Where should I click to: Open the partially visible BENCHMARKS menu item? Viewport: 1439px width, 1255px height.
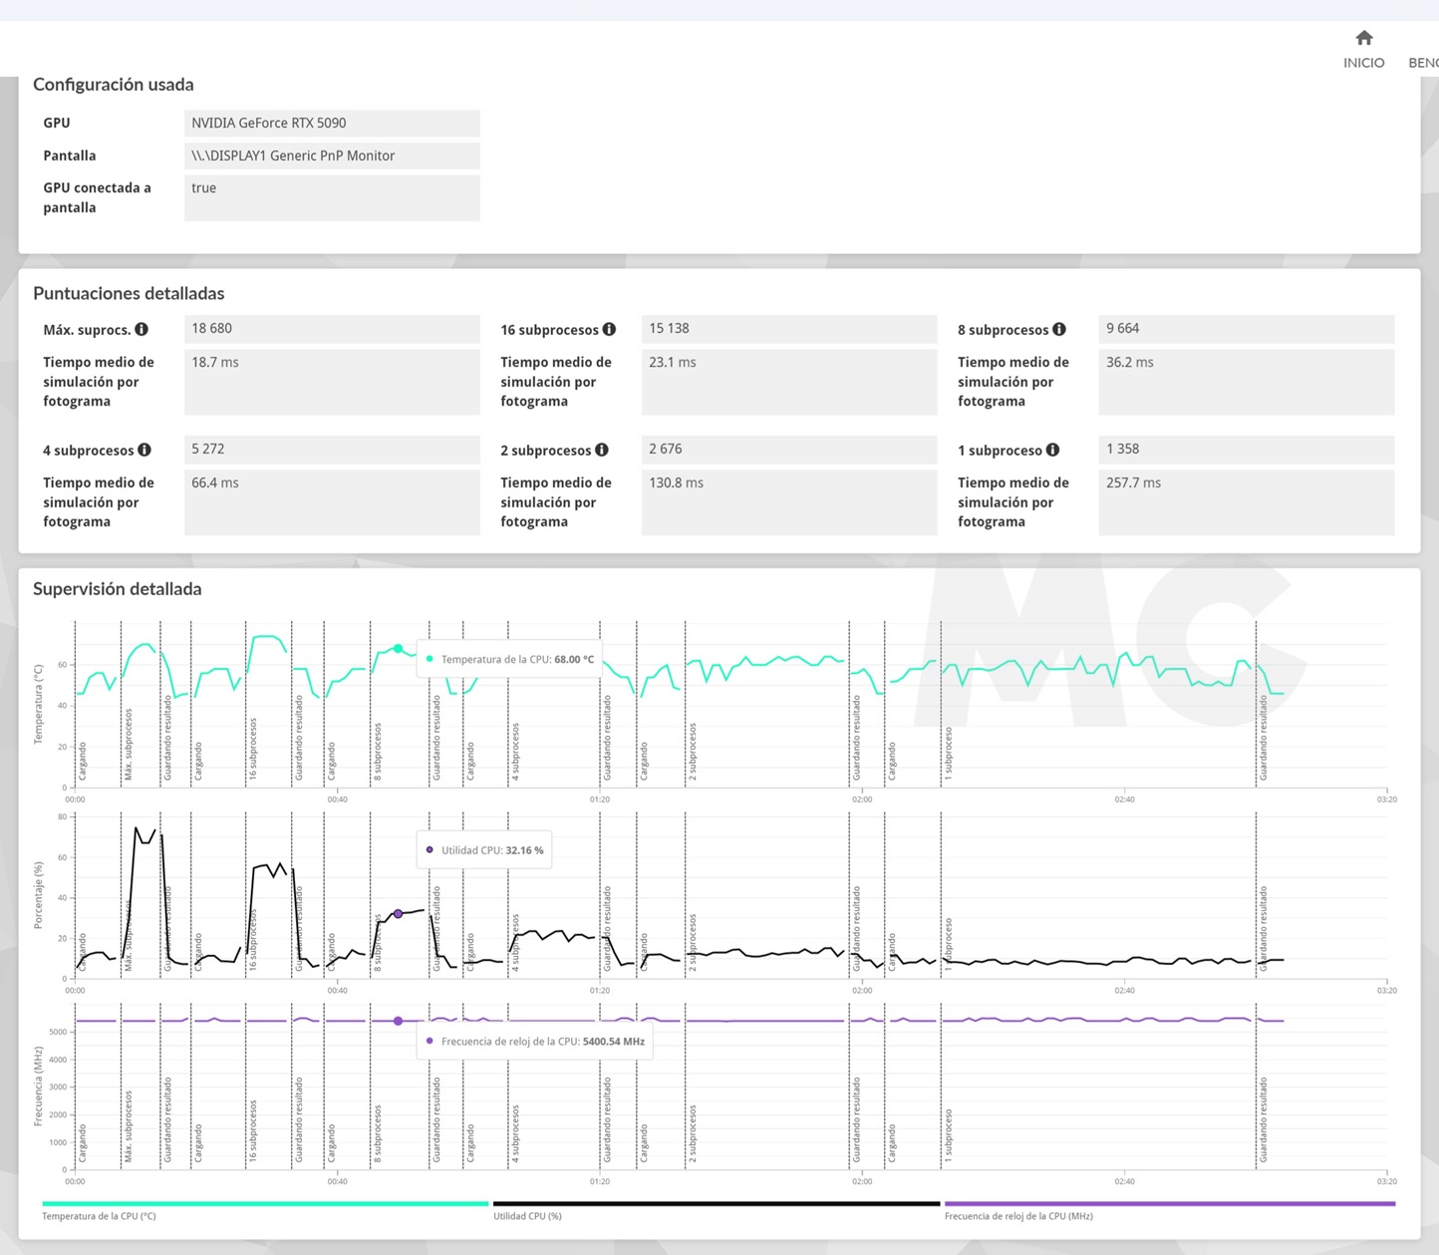tap(1423, 63)
